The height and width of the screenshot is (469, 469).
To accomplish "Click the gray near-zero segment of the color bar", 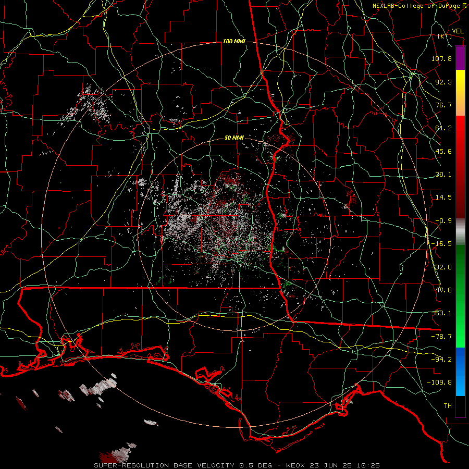I will 460,232.
